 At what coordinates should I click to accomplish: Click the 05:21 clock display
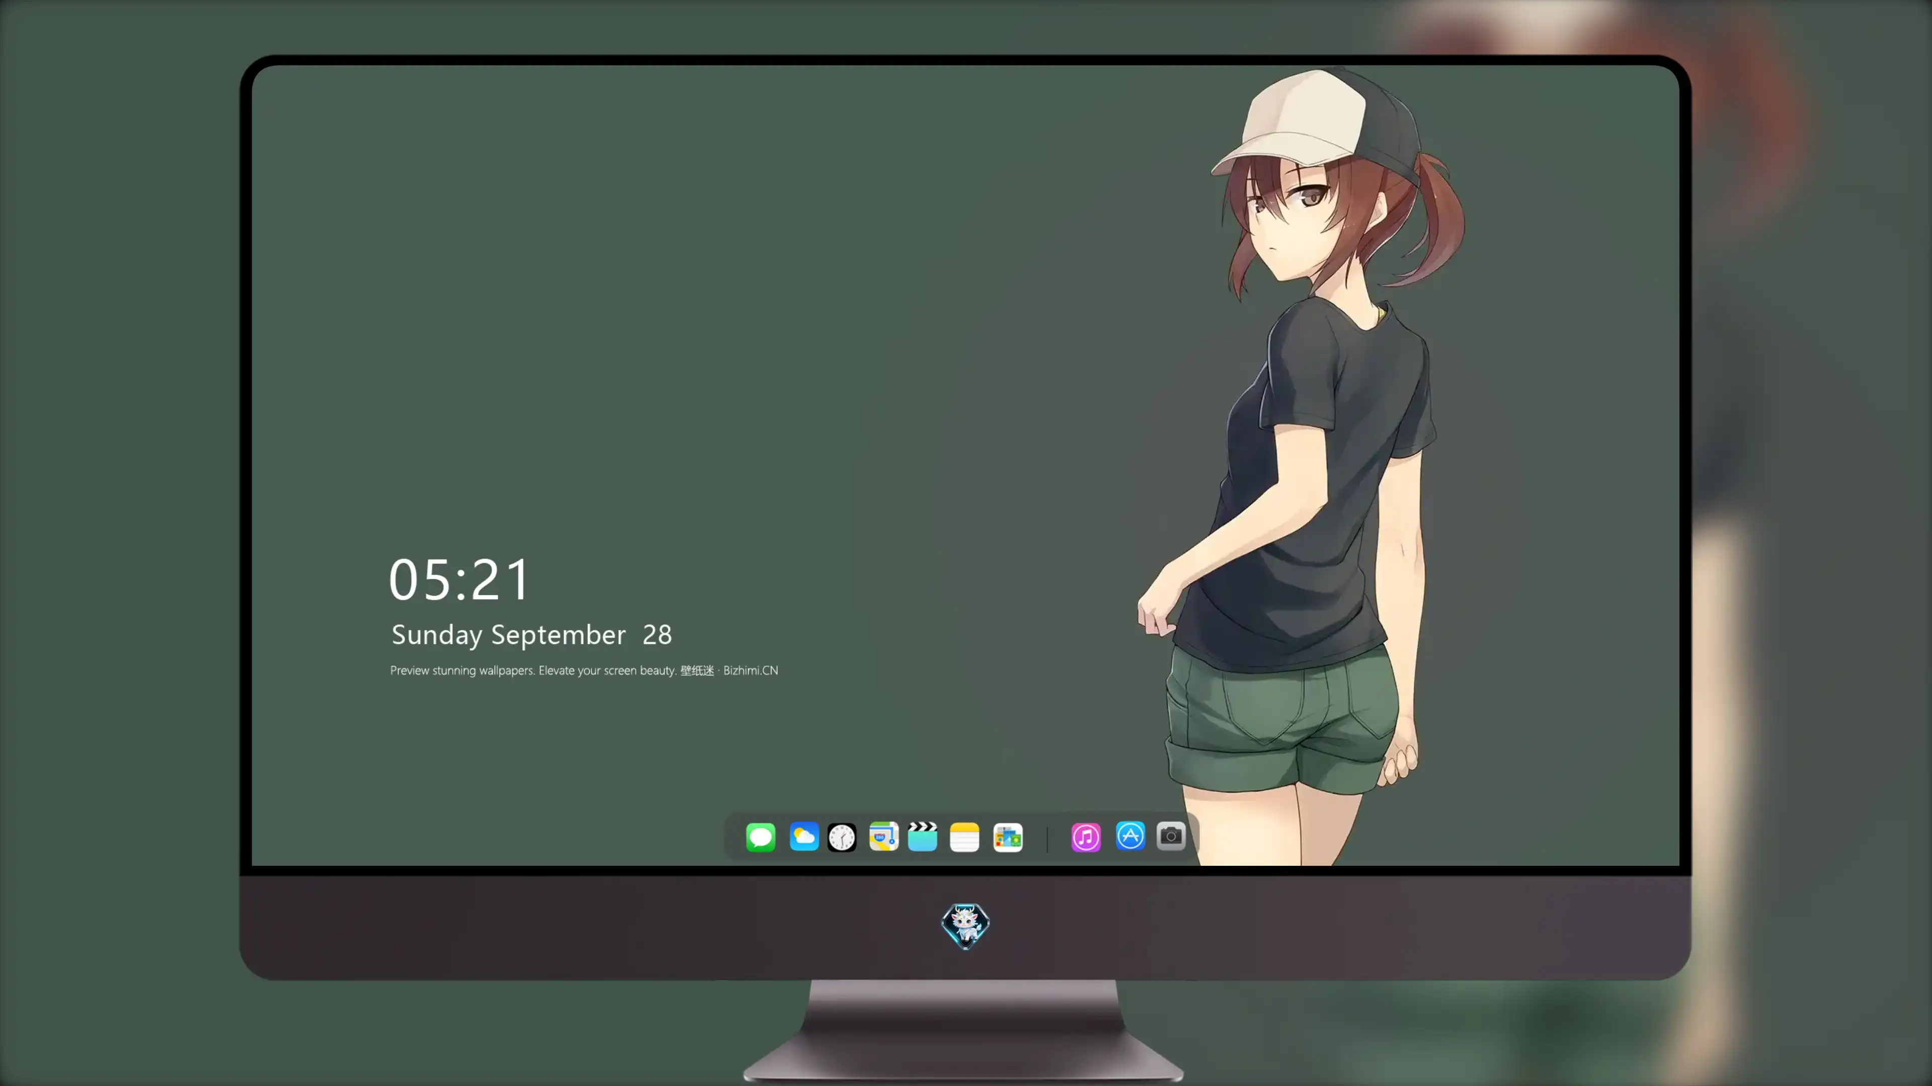[x=459, y=579]
